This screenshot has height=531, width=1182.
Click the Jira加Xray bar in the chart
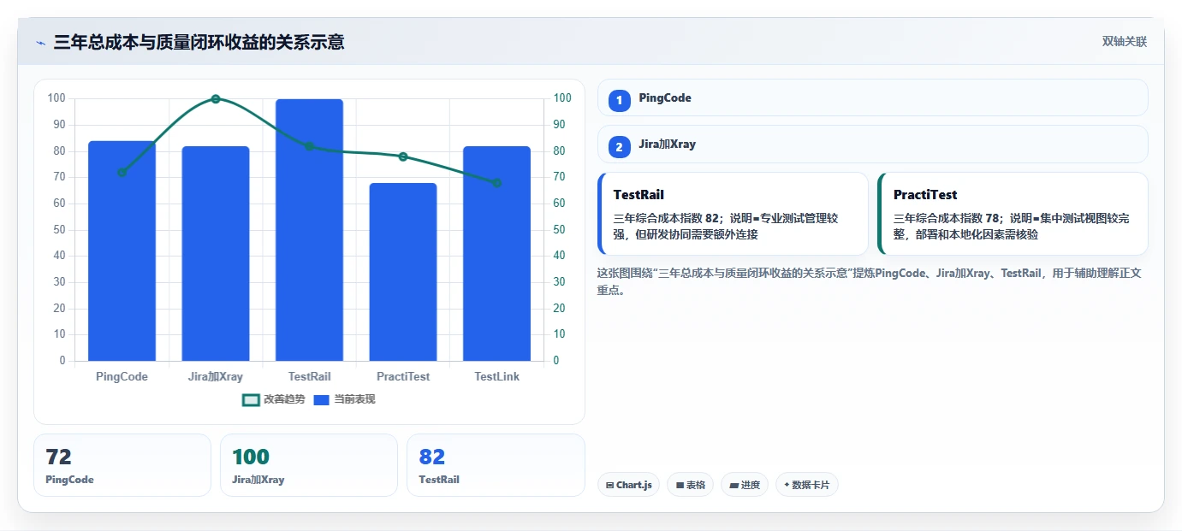click(216, 253)
